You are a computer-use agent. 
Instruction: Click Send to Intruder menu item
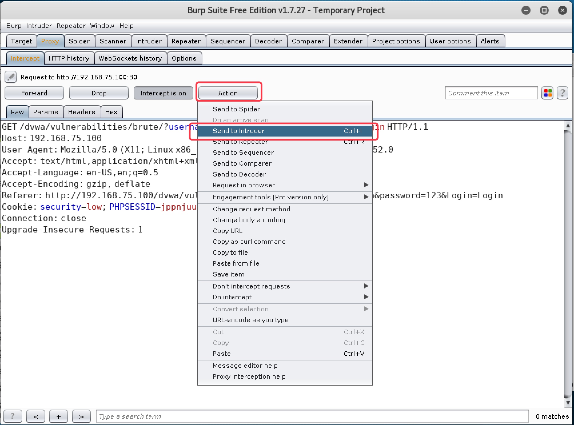239,131
